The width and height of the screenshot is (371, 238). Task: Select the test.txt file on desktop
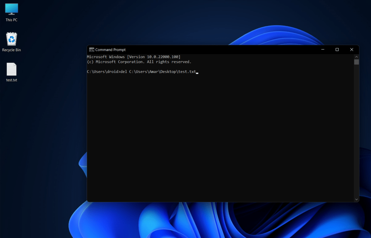click(12, 72)
